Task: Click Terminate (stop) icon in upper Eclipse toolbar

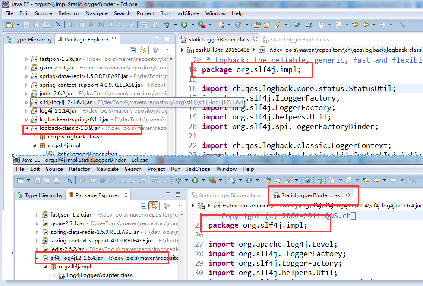Action: (92, 25)
